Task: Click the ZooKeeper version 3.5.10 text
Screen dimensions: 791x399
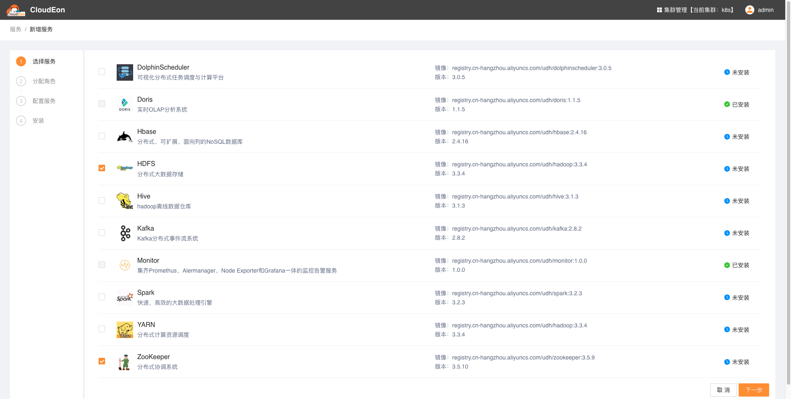Action: [460, 366]
